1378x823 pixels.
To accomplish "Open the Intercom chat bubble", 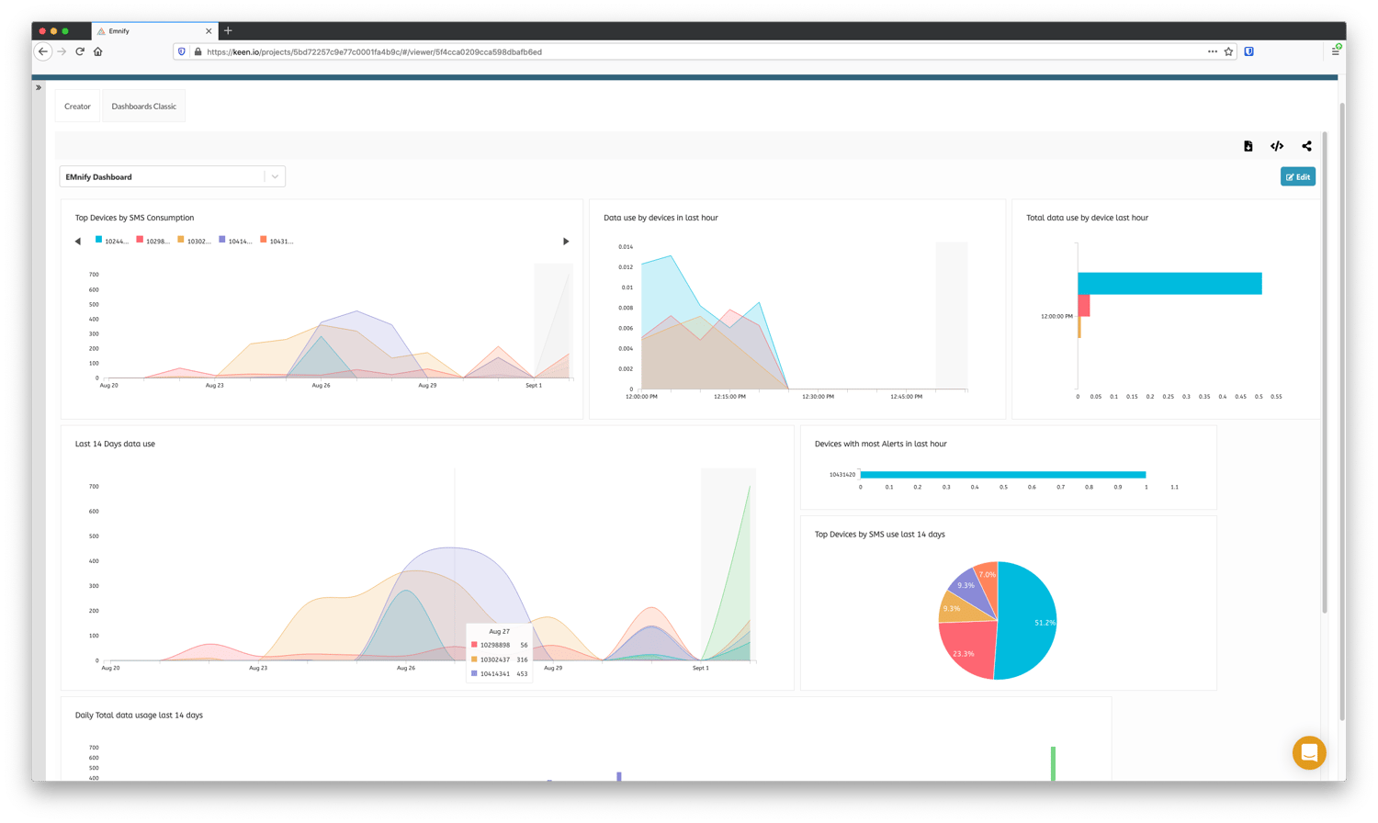I will pyautogui.click(x=1308, y=752).
